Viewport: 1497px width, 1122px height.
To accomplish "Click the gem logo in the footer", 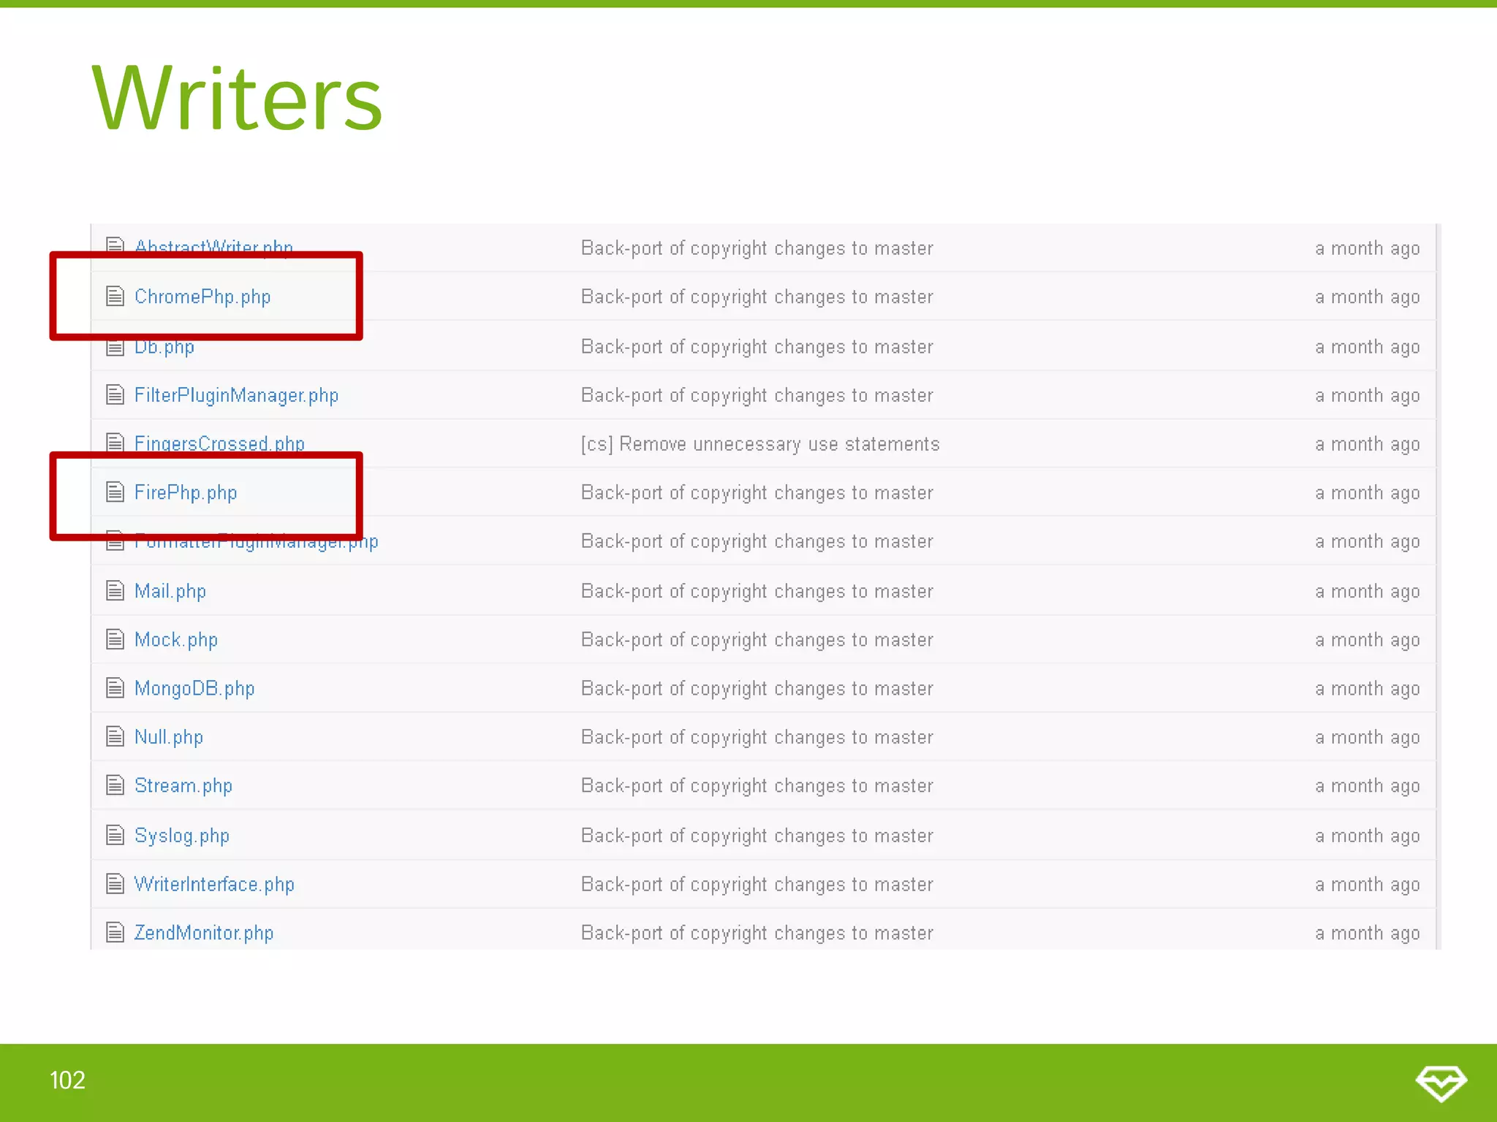I will click(x=1441, y=1083).
